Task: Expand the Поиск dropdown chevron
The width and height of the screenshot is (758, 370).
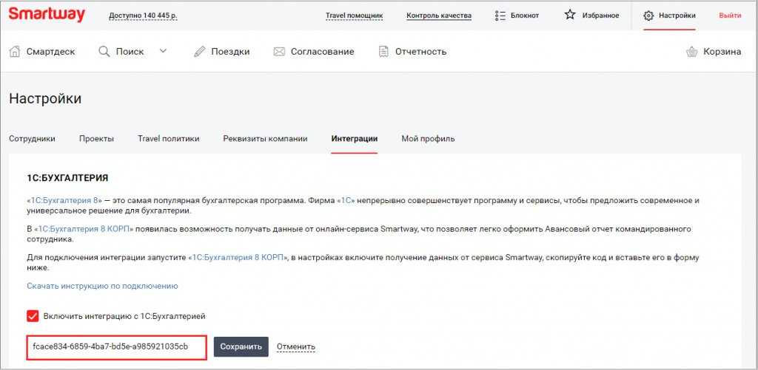Action: [x=163, y=51]
